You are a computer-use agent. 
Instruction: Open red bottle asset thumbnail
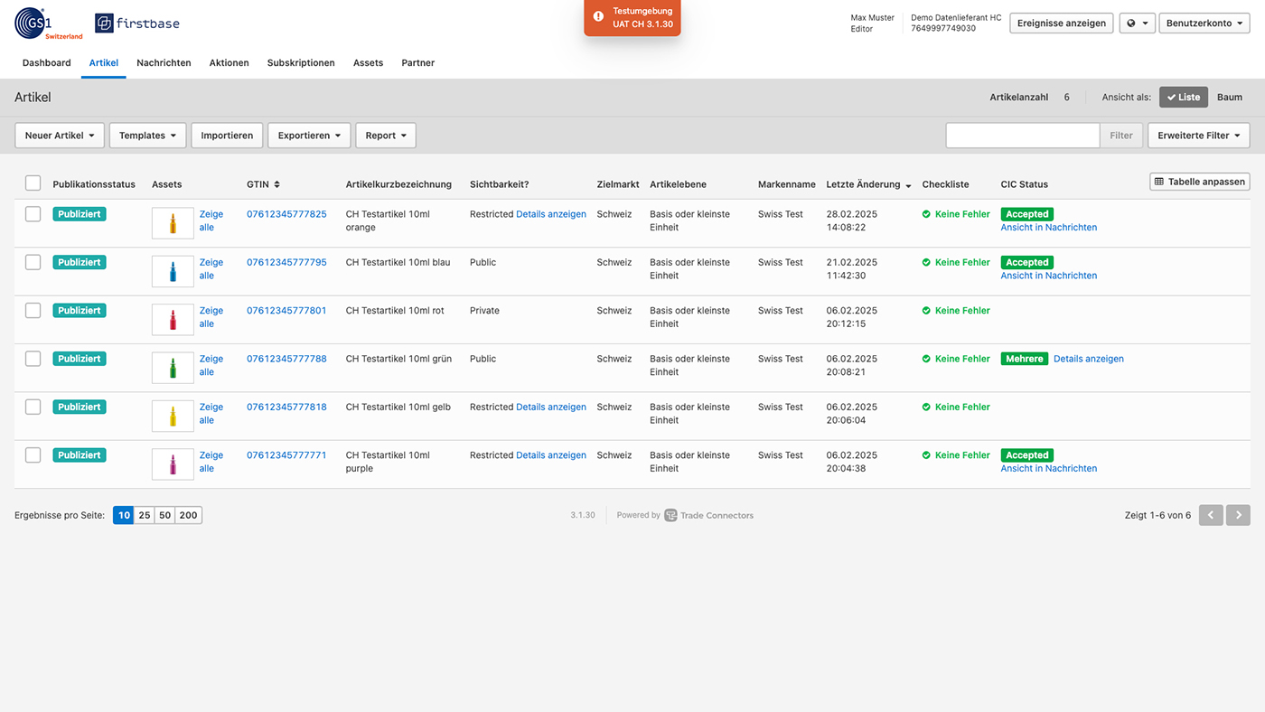pyautogui.click(x=173, y=319)
